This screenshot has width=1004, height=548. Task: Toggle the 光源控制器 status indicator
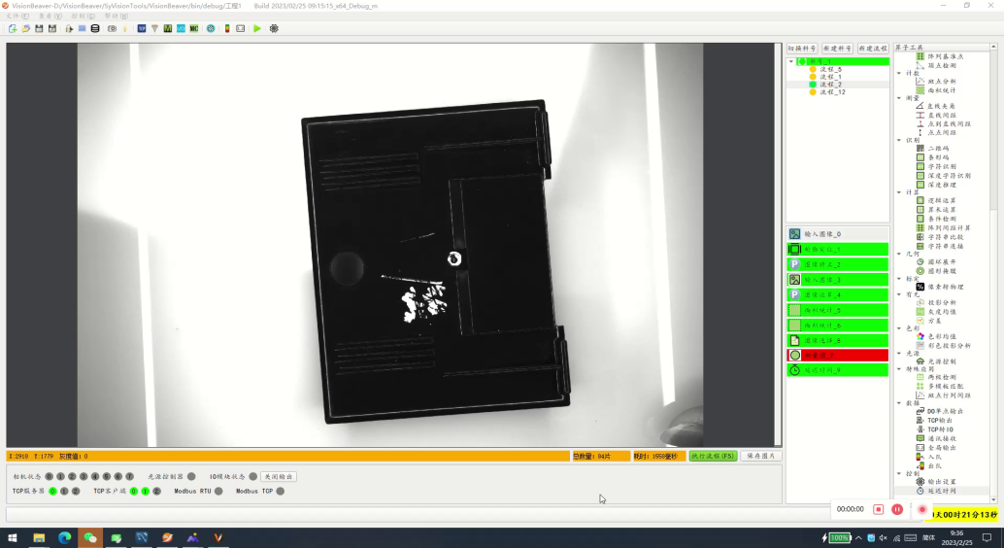click(191, 477)
